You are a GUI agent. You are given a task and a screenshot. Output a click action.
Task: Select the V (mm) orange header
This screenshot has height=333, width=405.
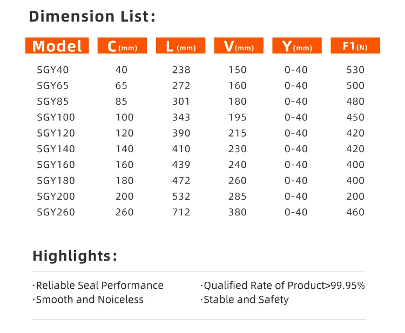pyautogui.click(x=239, y=46)
